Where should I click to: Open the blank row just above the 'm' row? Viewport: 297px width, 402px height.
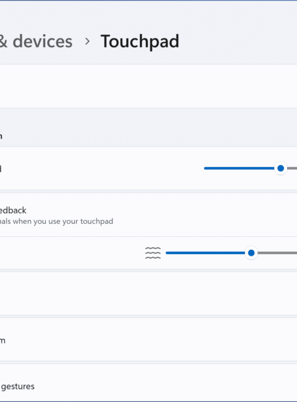point(148,294)
